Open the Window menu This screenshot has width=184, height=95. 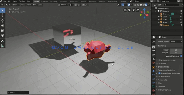(22, 1)
